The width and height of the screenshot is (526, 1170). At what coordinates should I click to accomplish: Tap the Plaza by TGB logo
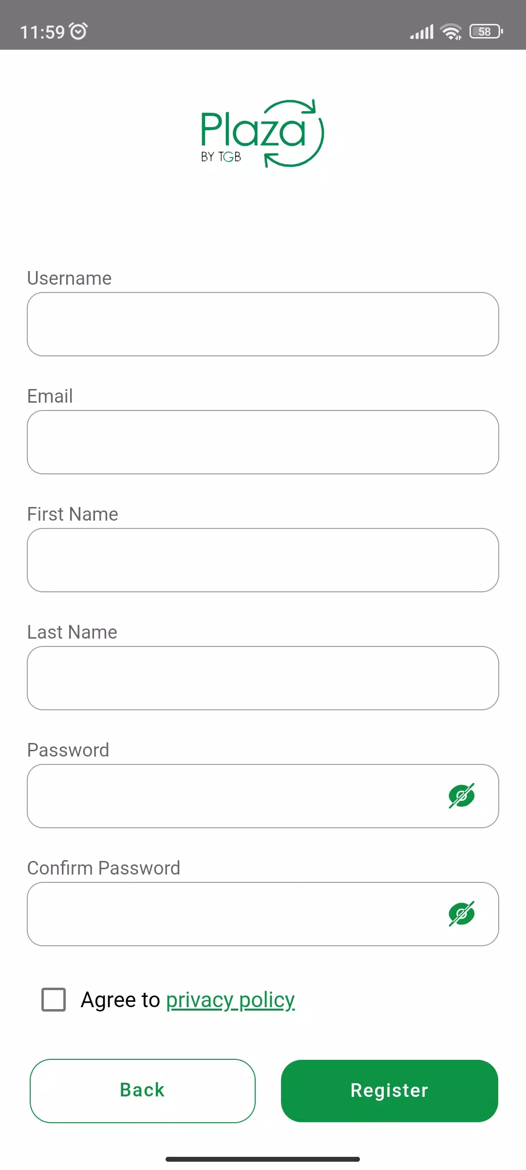pos(263,134)
